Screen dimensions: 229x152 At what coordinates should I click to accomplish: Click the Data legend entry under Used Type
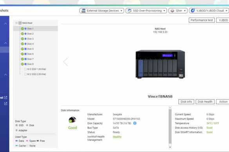[x=20, y=141]
